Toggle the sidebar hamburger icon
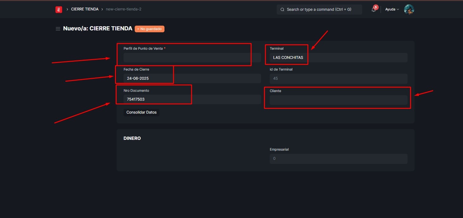Image resolution: width=463 pixels, height=218 pixels. click(58, 29)
